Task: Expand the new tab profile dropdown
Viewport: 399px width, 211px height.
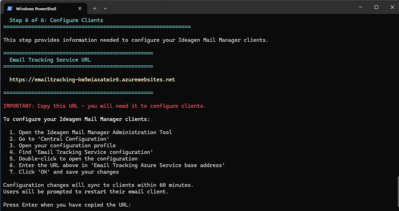Action: coord(105,8)
